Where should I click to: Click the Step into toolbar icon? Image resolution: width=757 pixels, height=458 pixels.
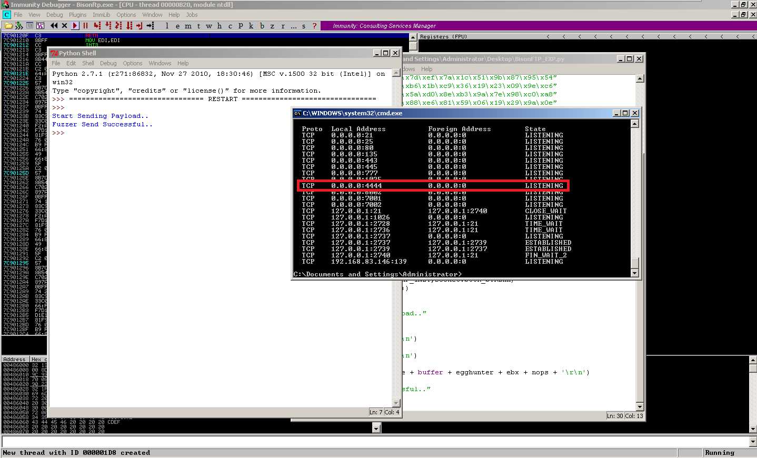[97, 25]
